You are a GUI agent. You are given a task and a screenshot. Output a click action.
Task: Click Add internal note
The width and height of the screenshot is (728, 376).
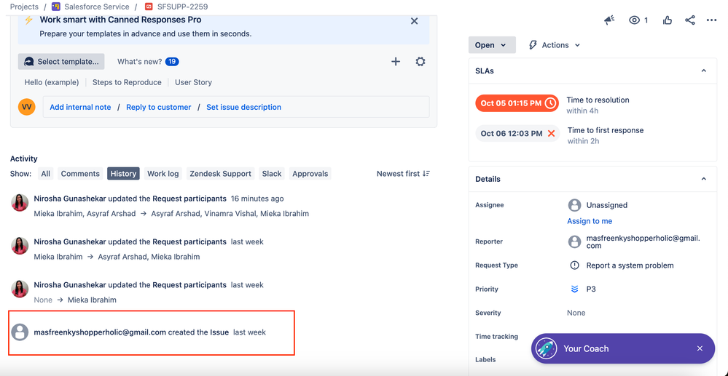[x=80, y=107]
